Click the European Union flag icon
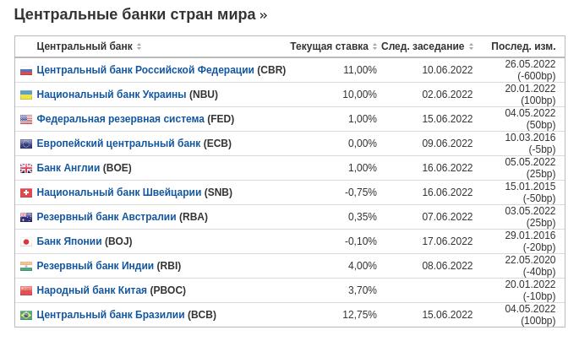Viewport: 579px width, 341px height. point(26,144)
